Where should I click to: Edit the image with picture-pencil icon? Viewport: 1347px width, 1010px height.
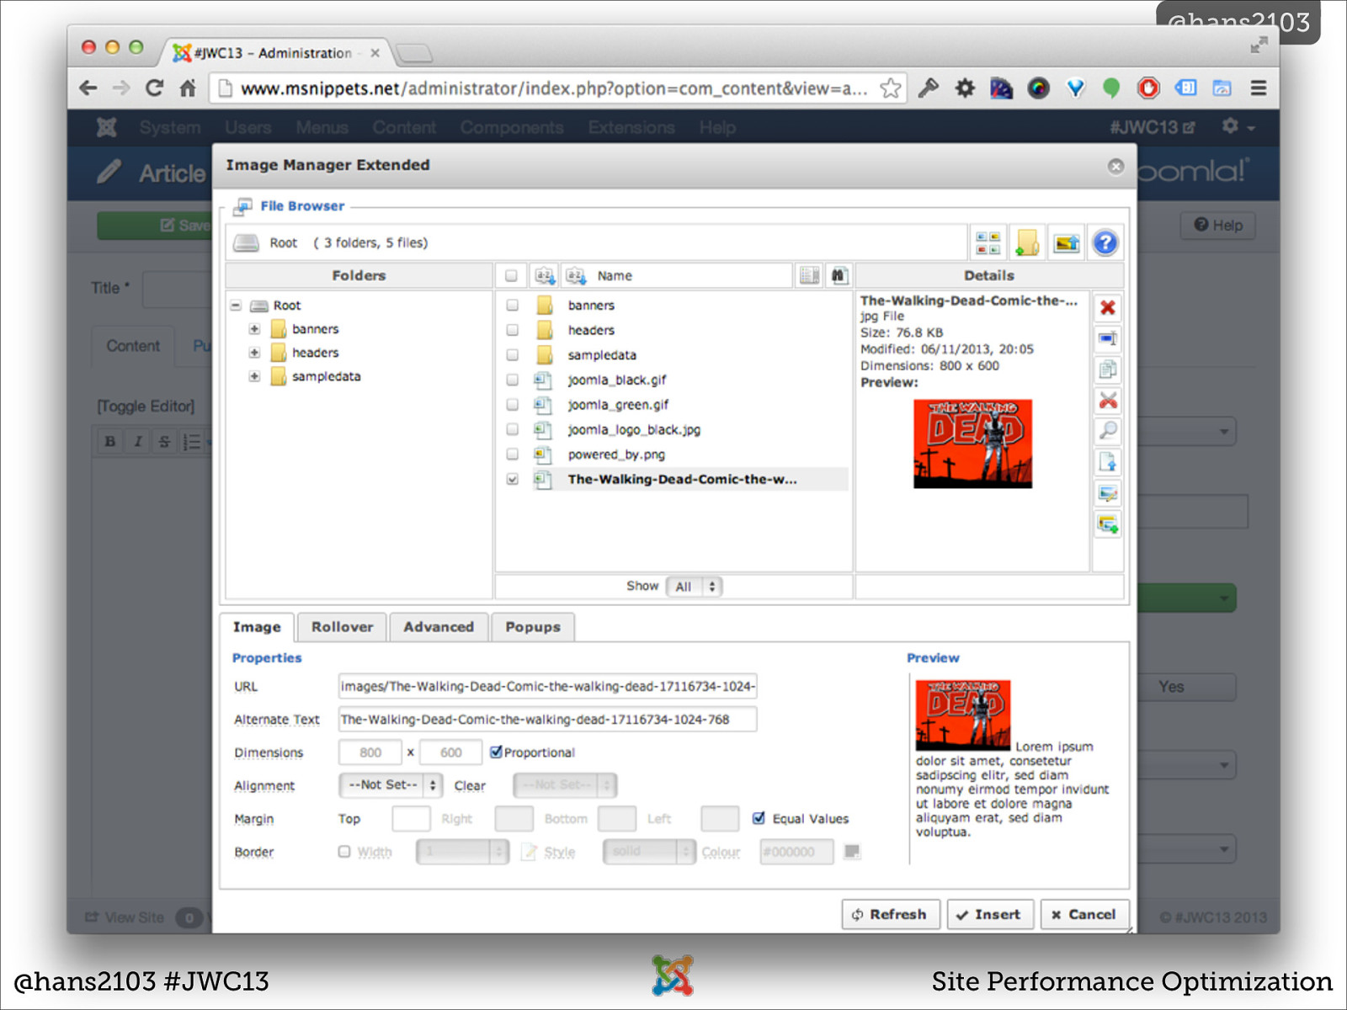tap(1108, 493)
